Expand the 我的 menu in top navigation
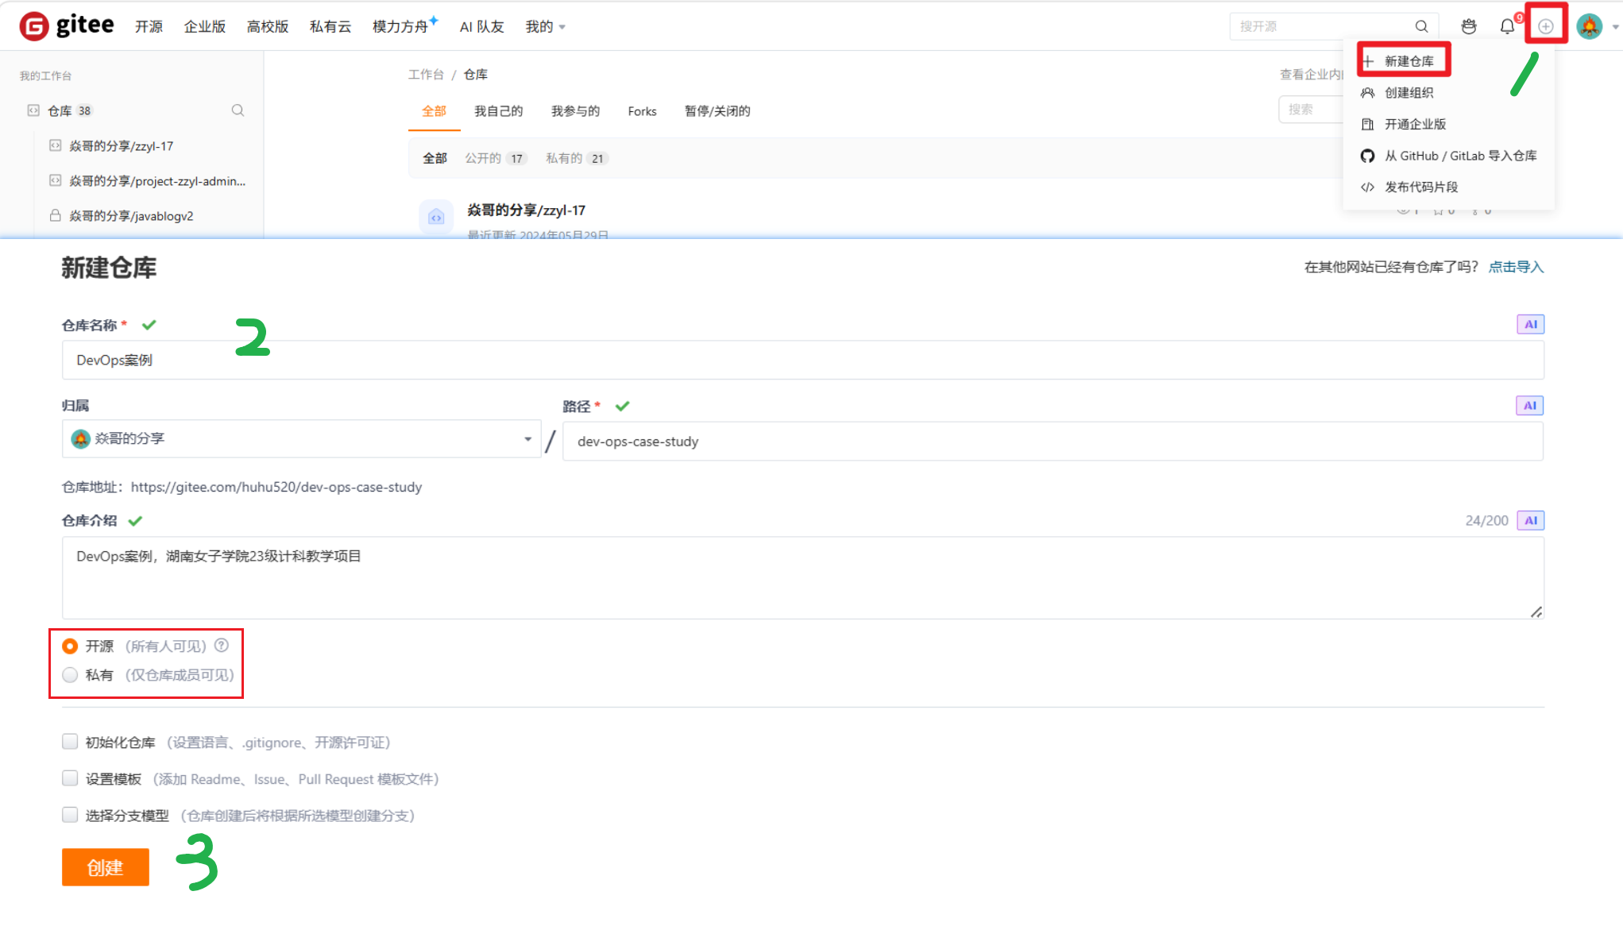The height and width of the screenshot is (926, 1623). tap(545, 27)
